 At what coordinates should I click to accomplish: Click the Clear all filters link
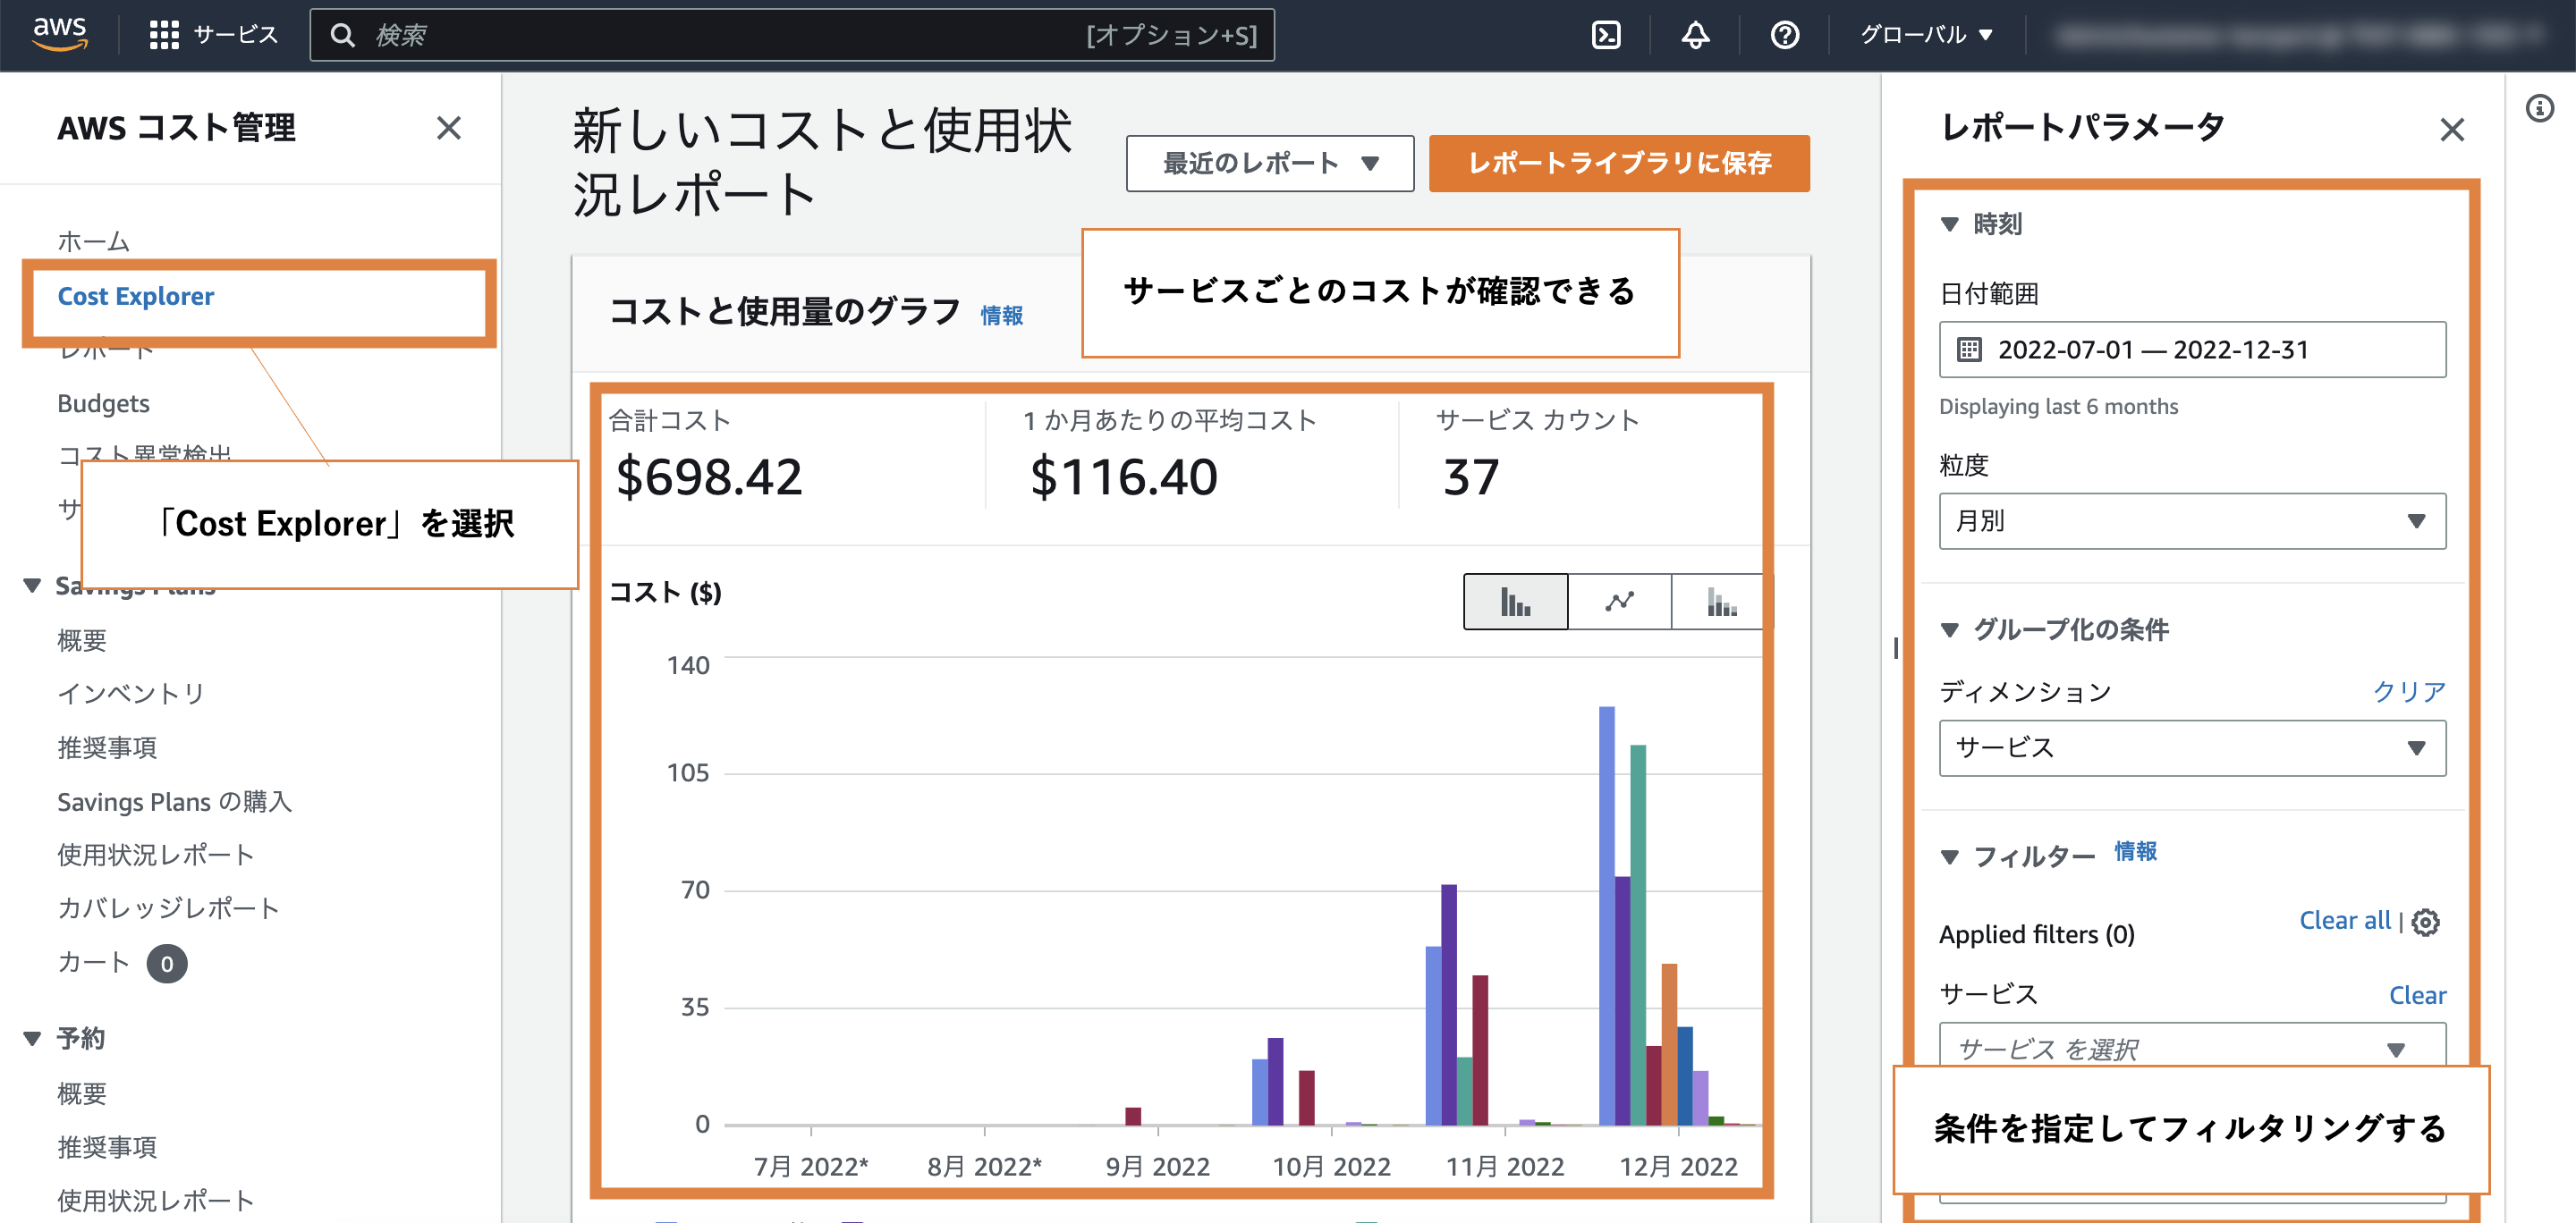pyautogui.click(x=2344, y=920)
